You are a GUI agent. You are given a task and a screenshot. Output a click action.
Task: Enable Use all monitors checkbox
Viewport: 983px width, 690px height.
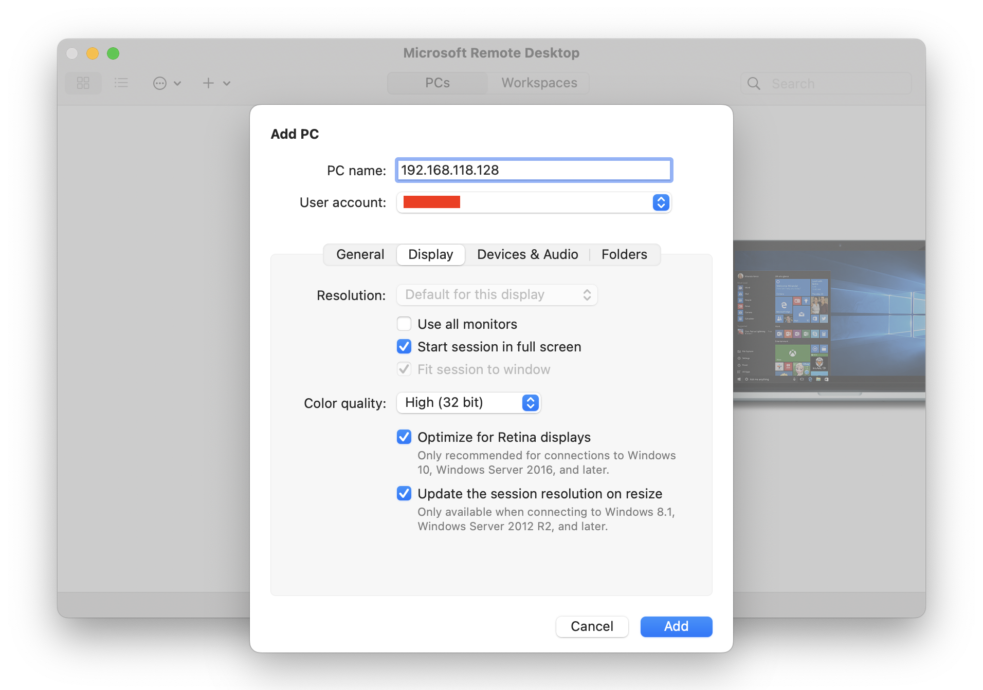404,324
